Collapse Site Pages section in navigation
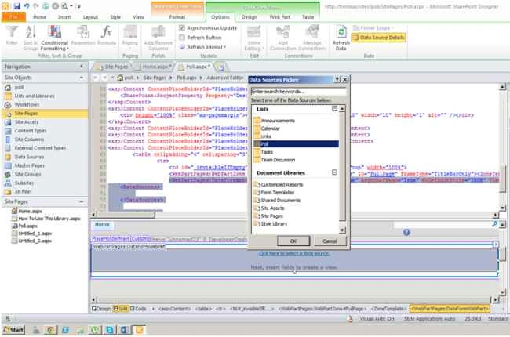 coord(82,202)
